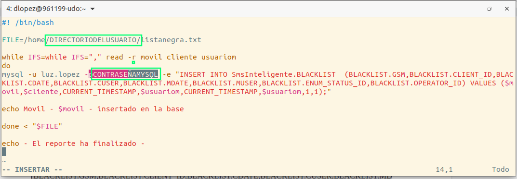Screen dimensions: 517x179
Task: Open the dropdown arrow beside the terminal title
Action: 93,9
